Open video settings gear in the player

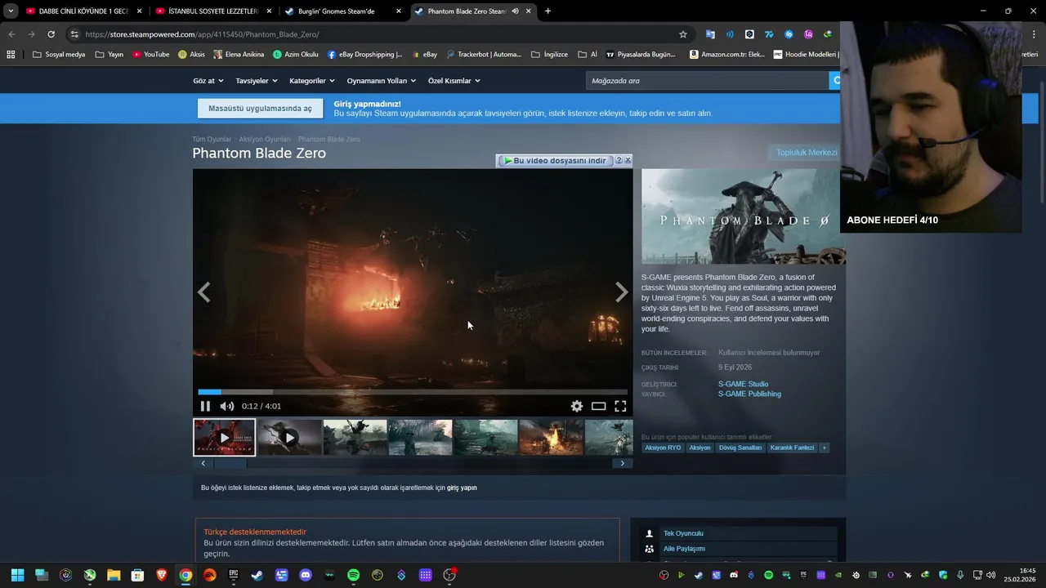pos(577,406)
